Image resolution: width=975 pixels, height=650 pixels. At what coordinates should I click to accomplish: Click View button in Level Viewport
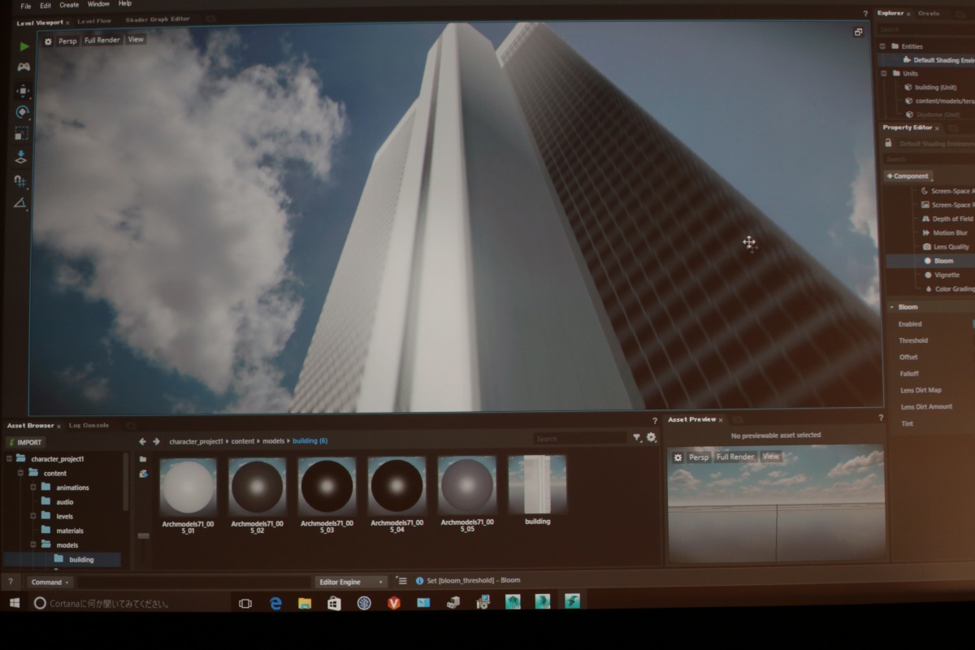point(136,39)
